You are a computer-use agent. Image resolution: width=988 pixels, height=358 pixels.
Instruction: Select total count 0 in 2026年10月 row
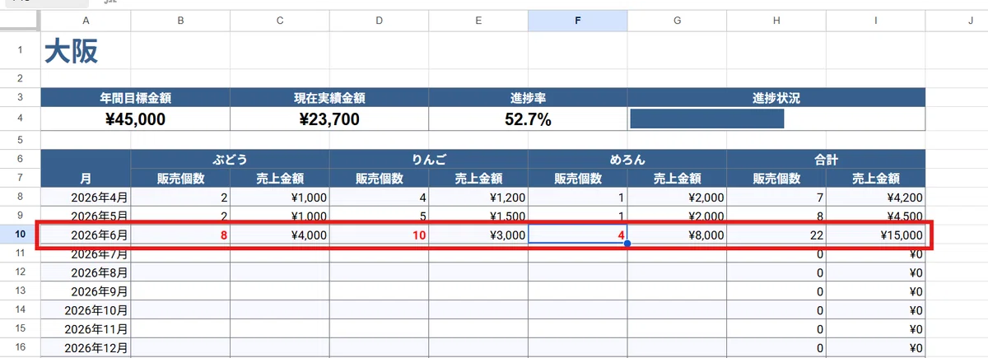776,309
